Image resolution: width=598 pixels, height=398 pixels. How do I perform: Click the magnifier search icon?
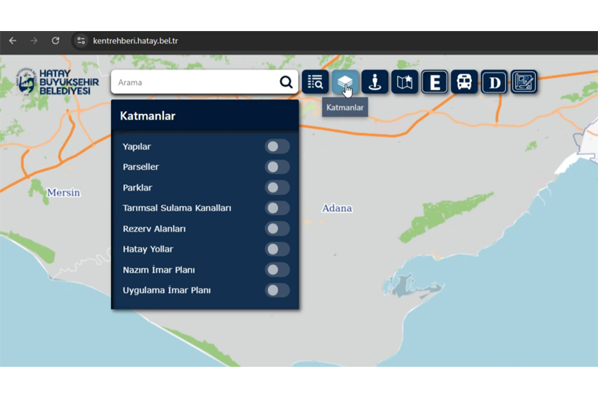click(286, 82)
